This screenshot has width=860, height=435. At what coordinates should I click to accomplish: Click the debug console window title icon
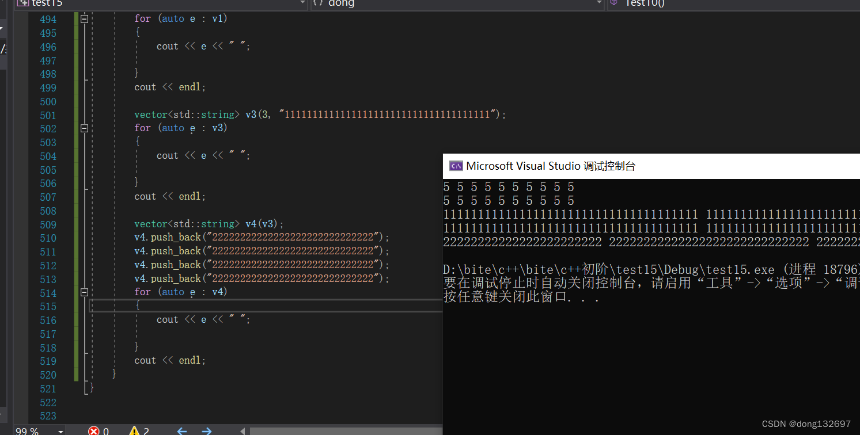[x=456, y=166]
